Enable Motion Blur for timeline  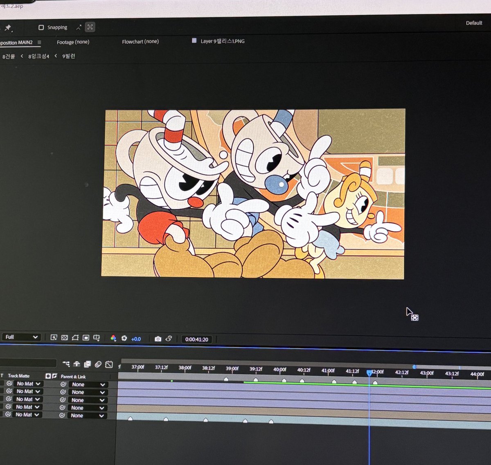[x=98, y=364]
